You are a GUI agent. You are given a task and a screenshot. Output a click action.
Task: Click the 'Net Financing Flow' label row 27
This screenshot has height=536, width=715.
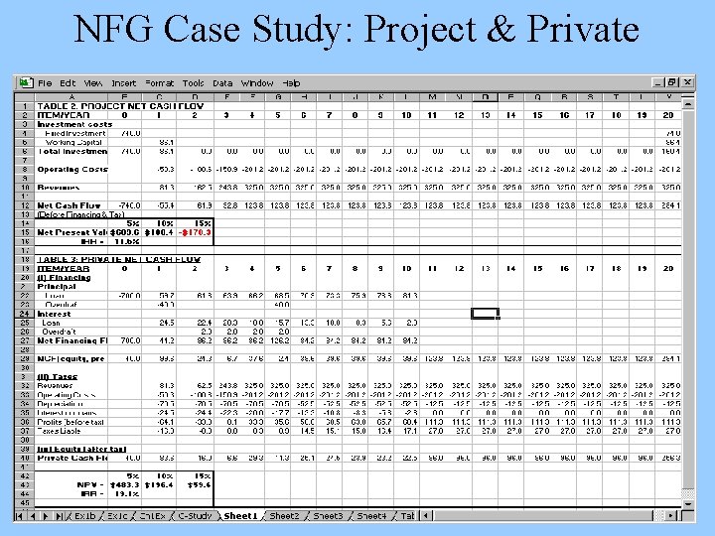click(72, 340)
